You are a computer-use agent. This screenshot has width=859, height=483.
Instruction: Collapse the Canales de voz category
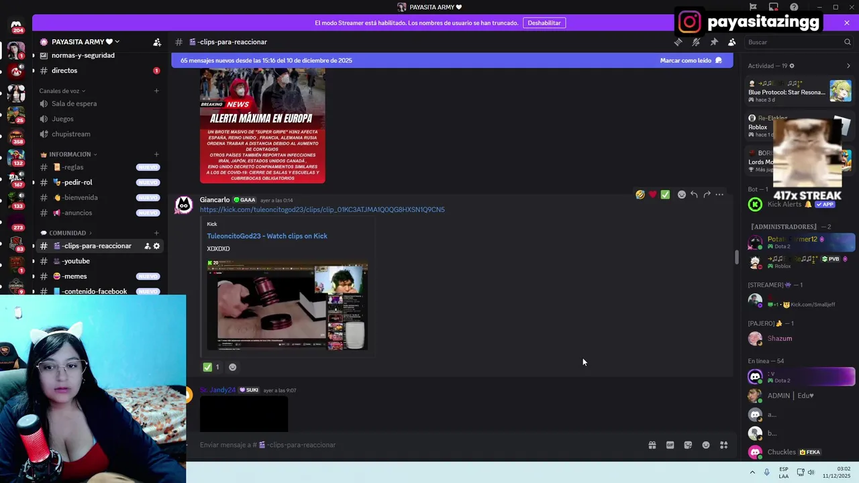(62, 91)
